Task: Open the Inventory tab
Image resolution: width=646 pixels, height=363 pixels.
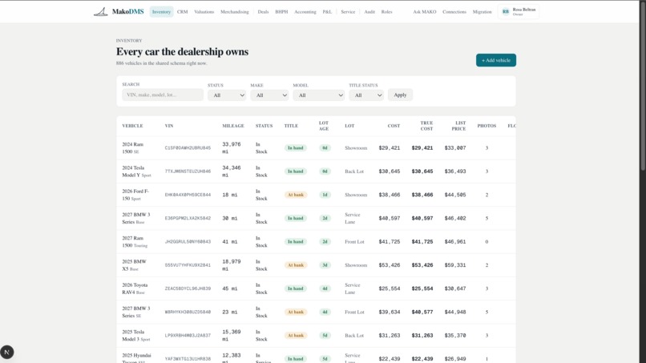Action: (162, 12)
